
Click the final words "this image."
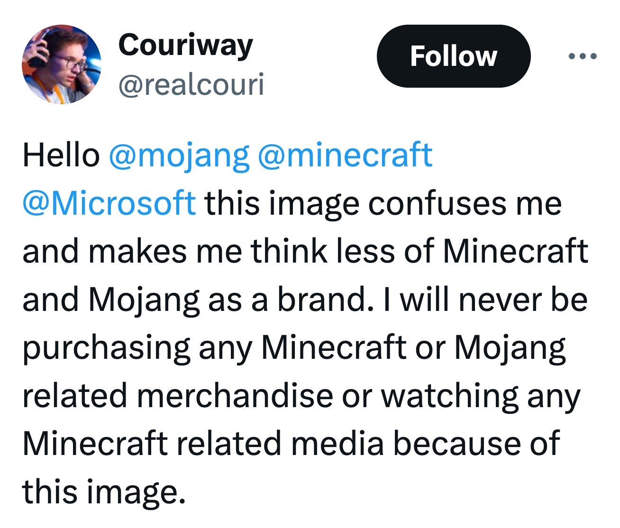pos(104,492)
